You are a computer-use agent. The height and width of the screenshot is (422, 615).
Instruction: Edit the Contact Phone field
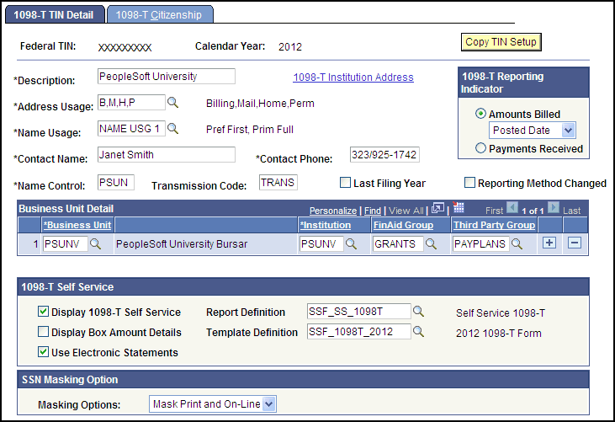tap(384, 155)
